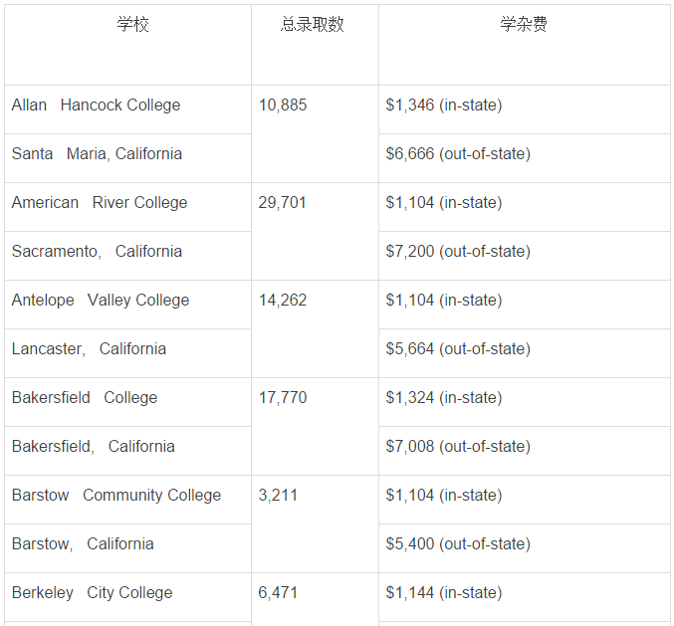Image resolution: width=674 pixels, height=626 pixels.
Task: Click the enrollment number 17,770
Action: pyautogui.click(x=283, y=397)
